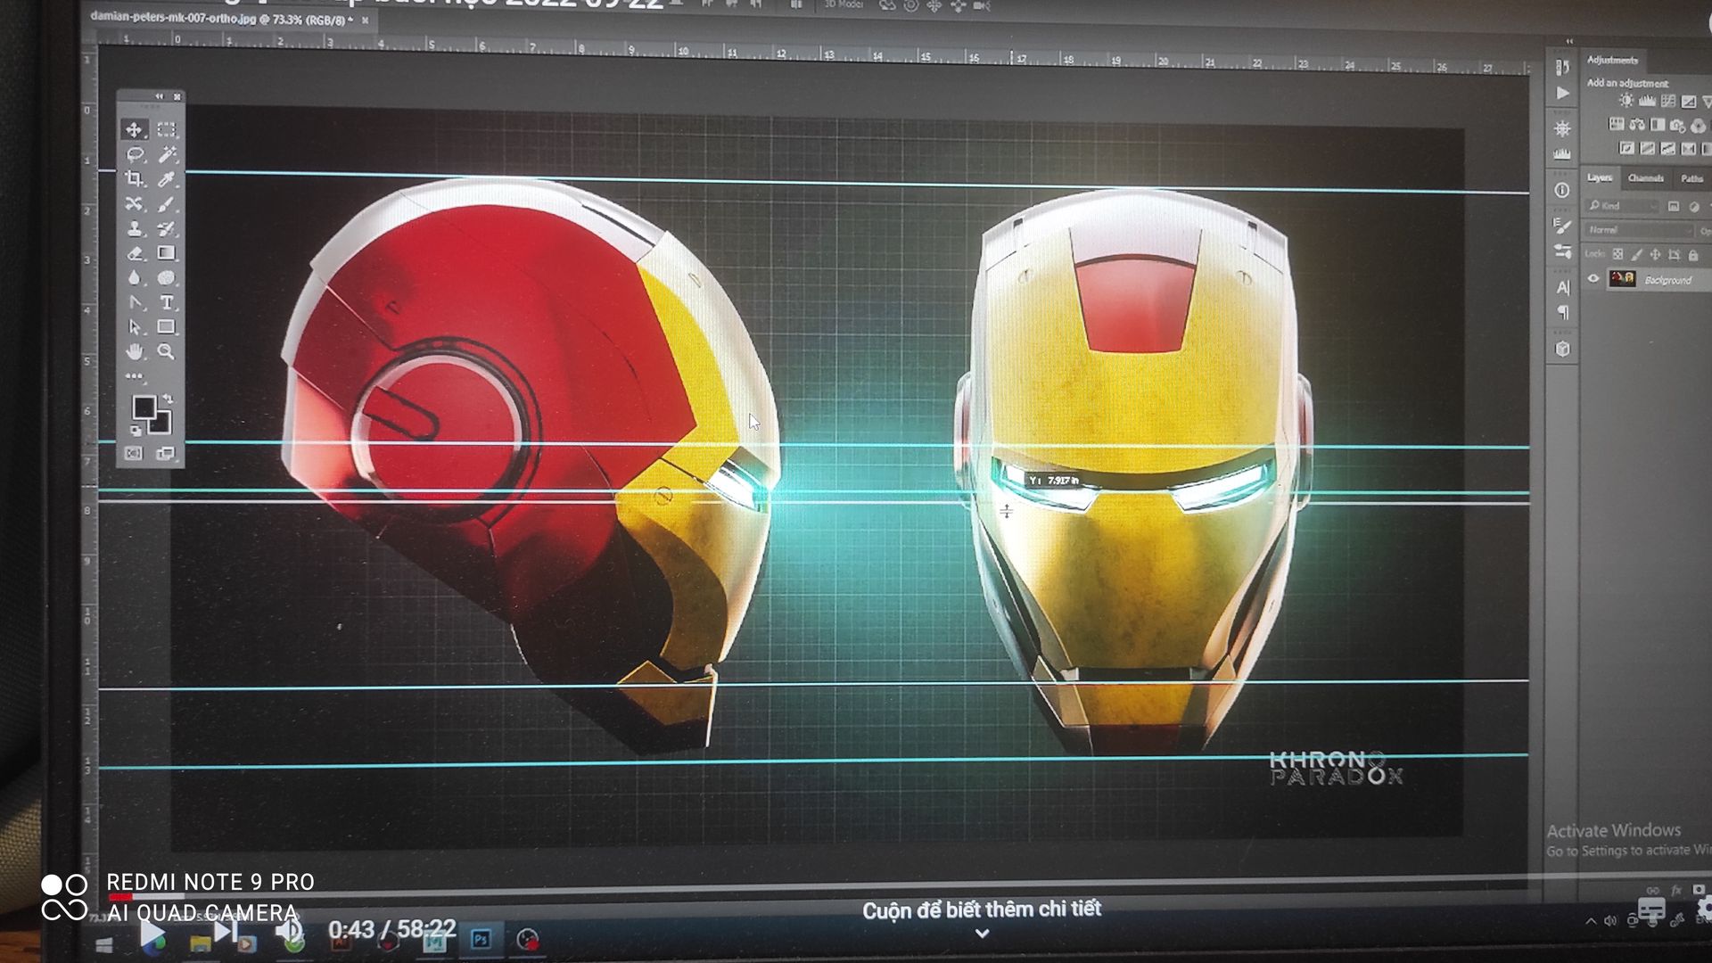Open the Actions panel play icon

(1562, 93)
